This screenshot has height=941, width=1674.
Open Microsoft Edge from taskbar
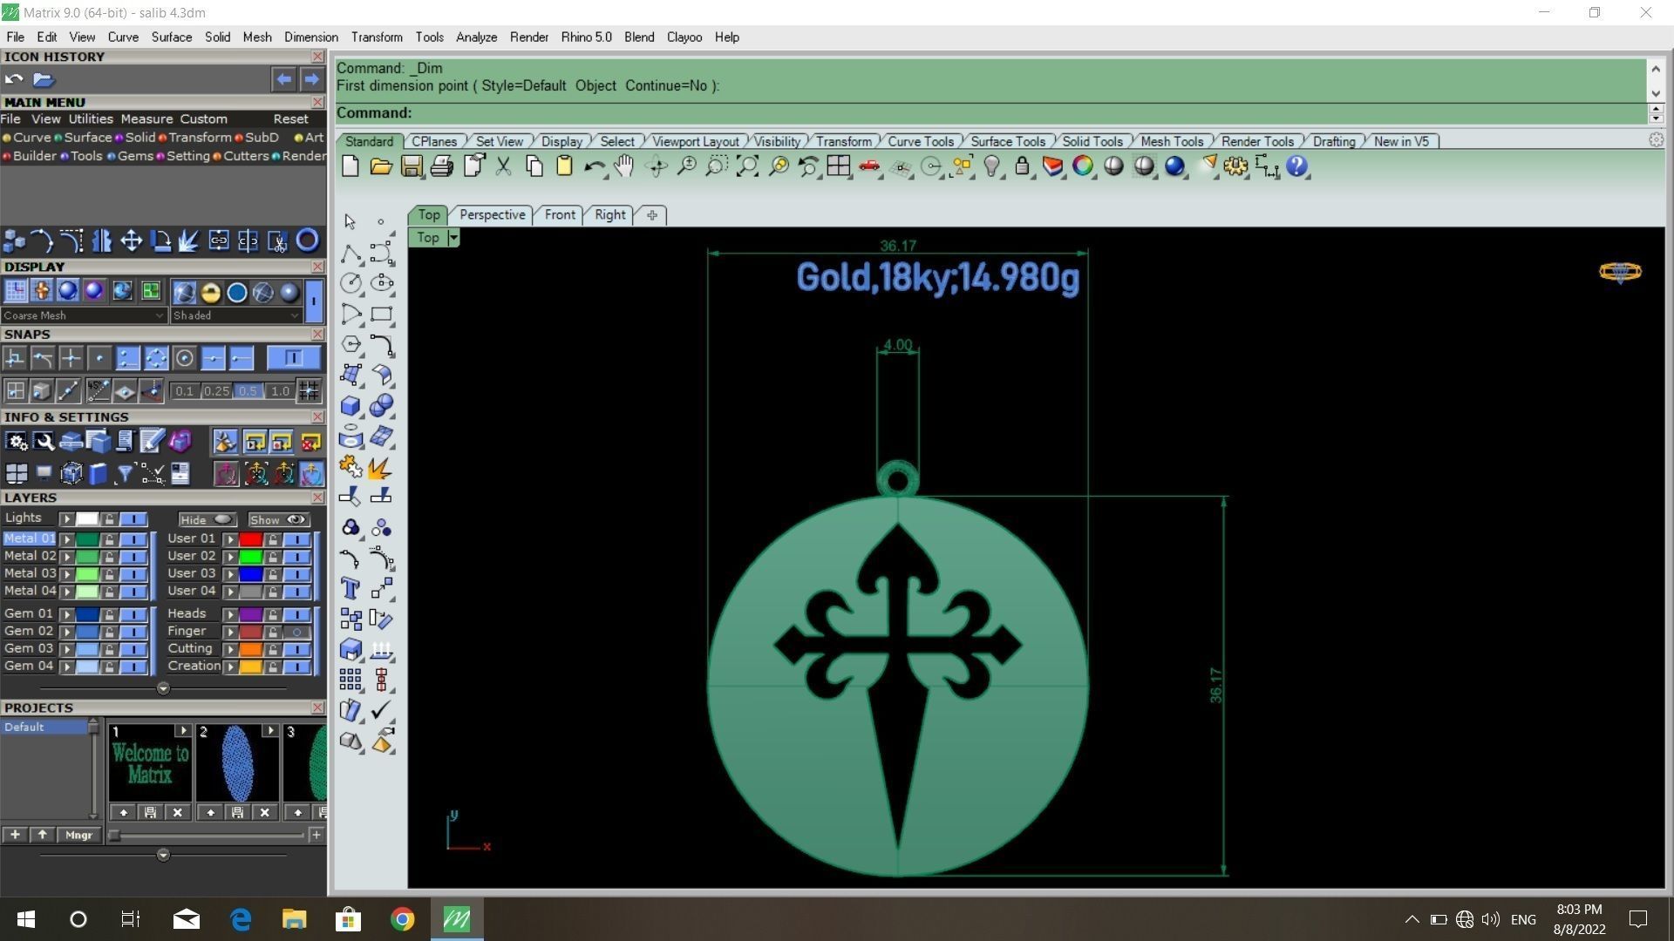click(x=240, y=919)
